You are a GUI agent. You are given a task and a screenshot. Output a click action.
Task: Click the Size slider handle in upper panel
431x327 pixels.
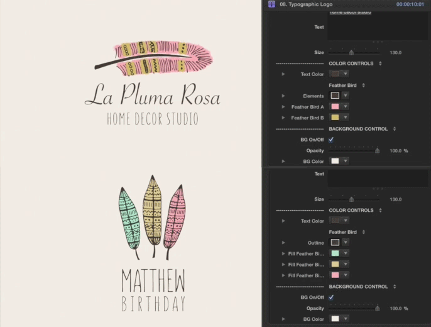[351, 52]
